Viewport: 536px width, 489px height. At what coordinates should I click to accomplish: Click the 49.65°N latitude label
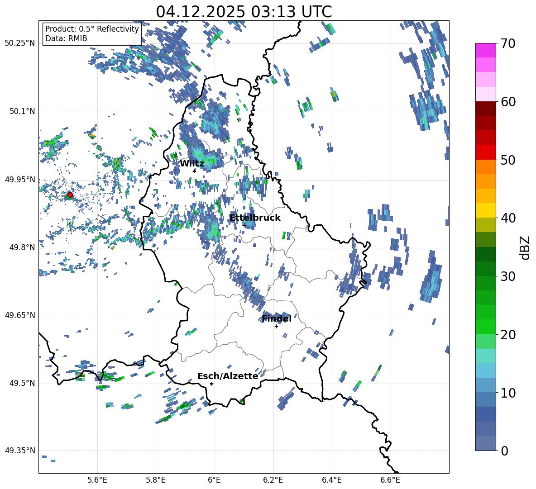(20, 315)
